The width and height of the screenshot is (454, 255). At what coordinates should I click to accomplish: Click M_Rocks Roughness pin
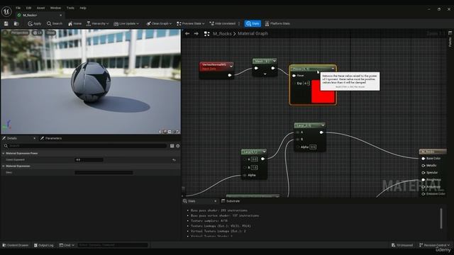click(423, 180)
